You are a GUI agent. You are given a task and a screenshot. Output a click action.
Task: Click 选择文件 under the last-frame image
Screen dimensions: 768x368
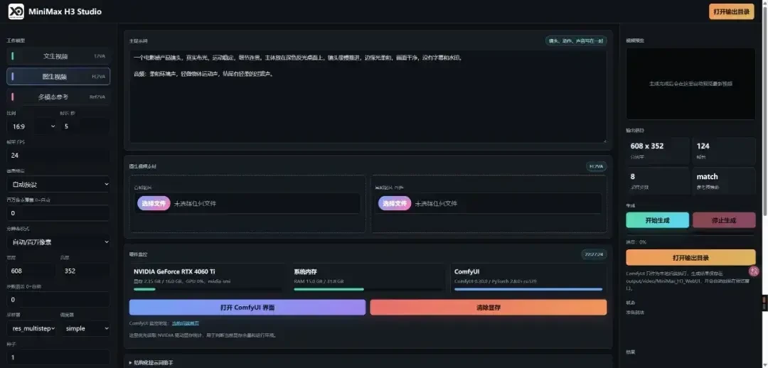pos(394,203)
